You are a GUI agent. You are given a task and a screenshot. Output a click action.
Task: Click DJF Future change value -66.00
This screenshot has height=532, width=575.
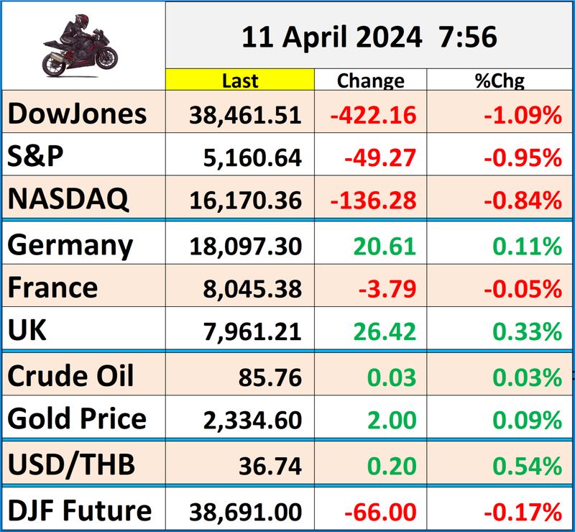coord(381,512)
